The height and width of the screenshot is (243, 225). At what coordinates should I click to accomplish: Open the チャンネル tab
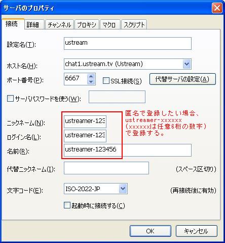[x=59, y=25]
